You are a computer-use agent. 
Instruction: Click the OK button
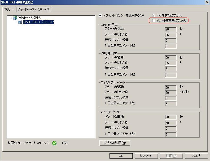click(121, 156)
